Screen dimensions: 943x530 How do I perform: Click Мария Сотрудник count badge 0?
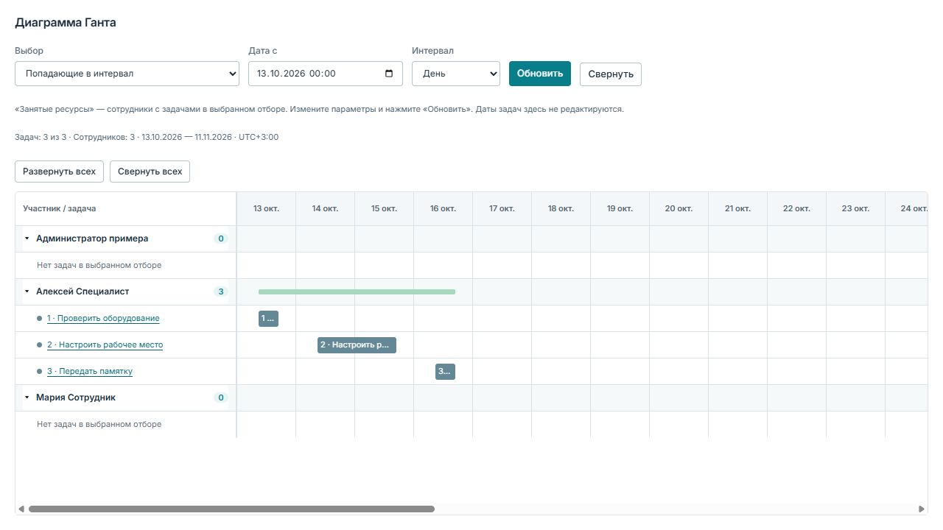coord(220,397)
